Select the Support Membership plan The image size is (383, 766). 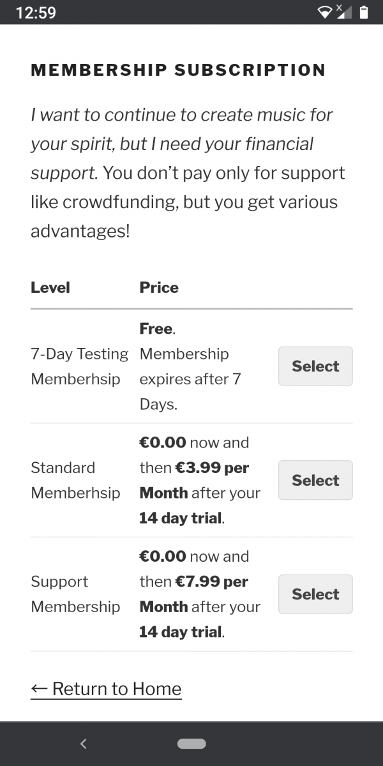315,594
